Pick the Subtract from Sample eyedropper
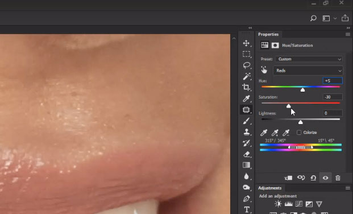Image resolution: width=353 pixels, height=214 pixels. point(286,133)
